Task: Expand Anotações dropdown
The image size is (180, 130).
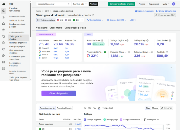Action: (151, 120)
